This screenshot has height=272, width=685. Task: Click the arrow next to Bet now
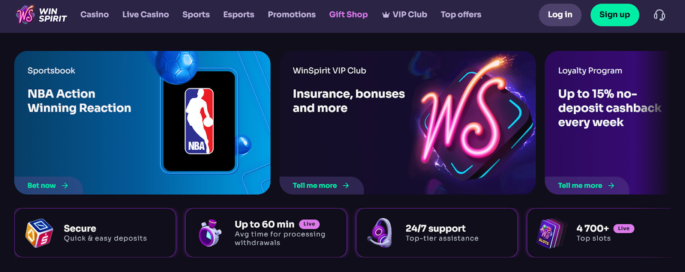coord(65,186)
